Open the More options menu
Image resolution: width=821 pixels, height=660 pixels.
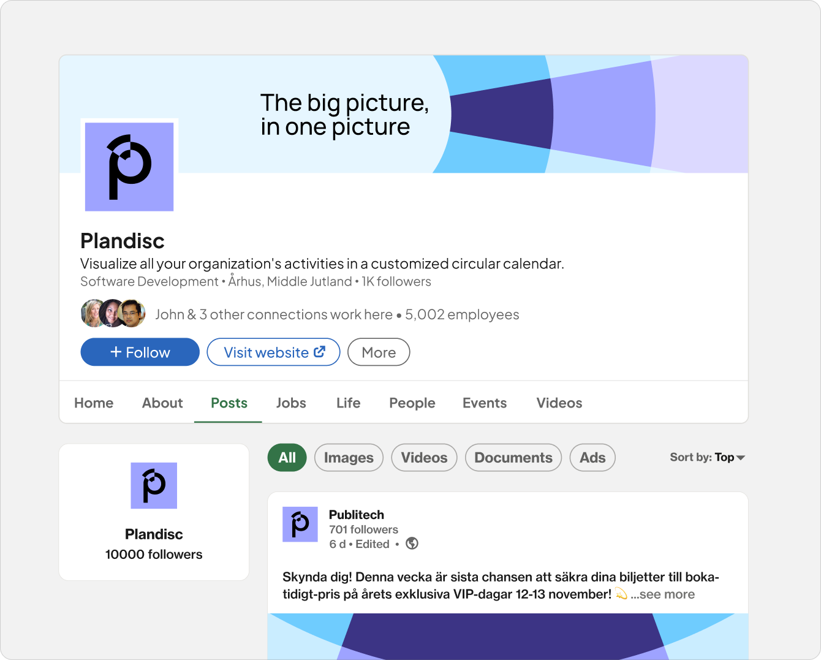pos(379,352)
